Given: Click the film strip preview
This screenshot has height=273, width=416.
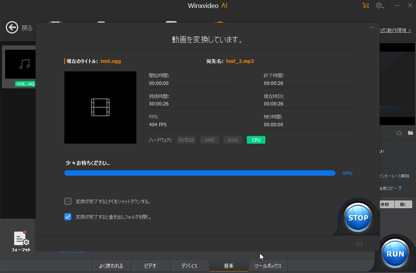Looking at the screenshot, I should [100, 107].
